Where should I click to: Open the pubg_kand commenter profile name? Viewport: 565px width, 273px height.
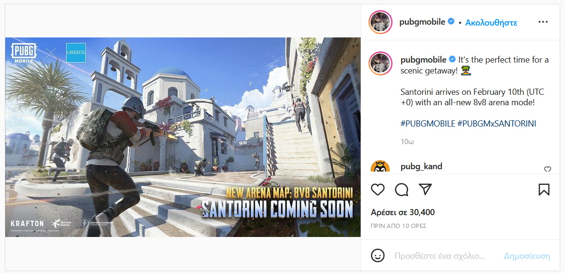421,167
